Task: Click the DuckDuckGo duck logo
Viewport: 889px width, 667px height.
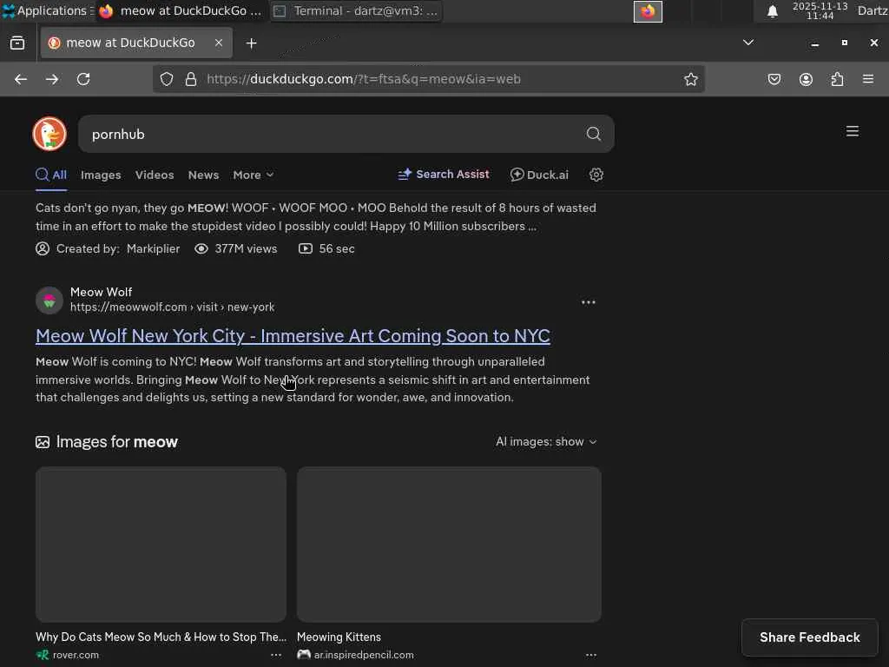Action: point(49,134)
